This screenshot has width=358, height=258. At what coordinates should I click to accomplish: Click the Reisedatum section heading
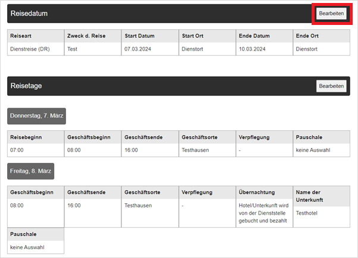click(x=29, y=13)
